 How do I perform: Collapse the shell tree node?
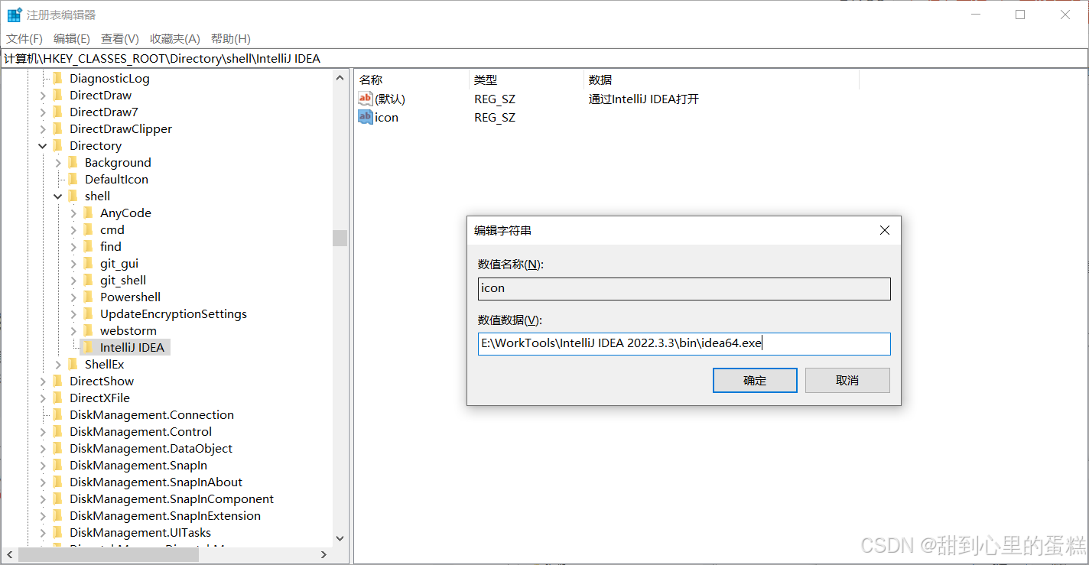[x=58, y=196]
